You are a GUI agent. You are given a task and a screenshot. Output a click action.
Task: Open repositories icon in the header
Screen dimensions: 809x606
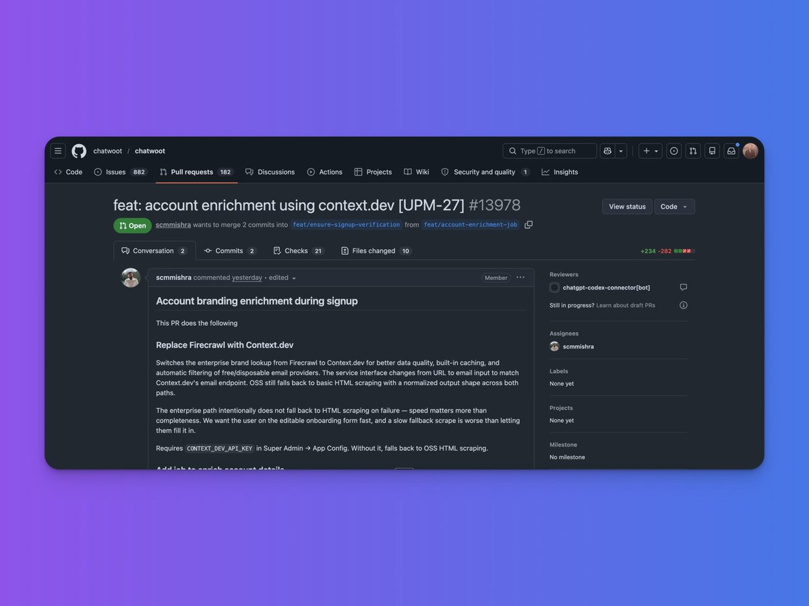pos(712,151)
